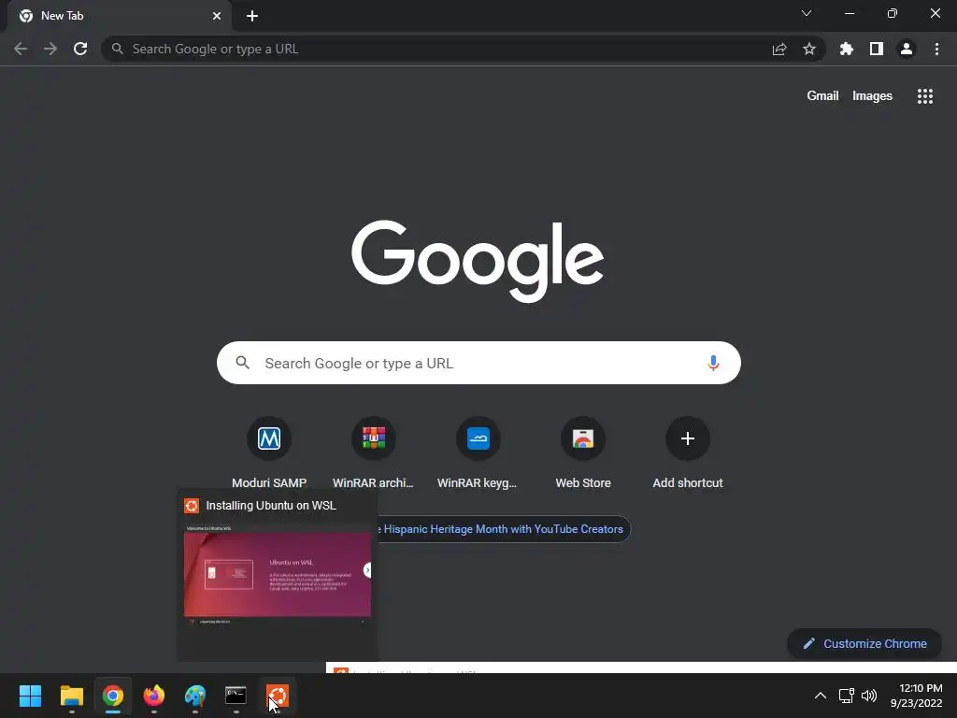This screenshot has height=718, width=957.
Task: Open the clock showing 12:10 PM
Action: [916, 696]
